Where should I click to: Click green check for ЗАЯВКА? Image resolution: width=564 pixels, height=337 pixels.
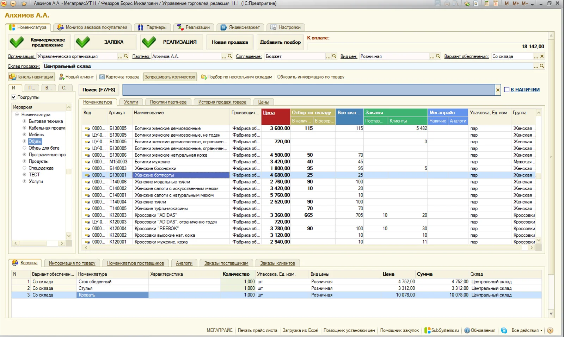[83, 42]
